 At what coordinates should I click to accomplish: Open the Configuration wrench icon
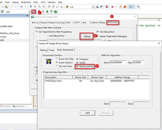point(138,7)
